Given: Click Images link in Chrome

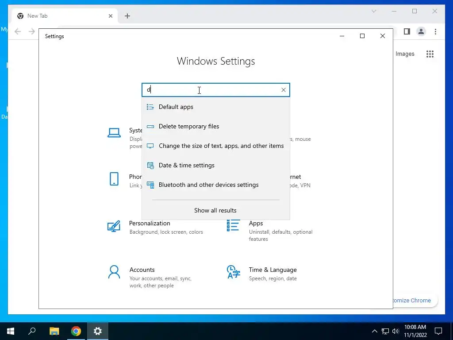Looking at the screenshot, I should point(405,54).
